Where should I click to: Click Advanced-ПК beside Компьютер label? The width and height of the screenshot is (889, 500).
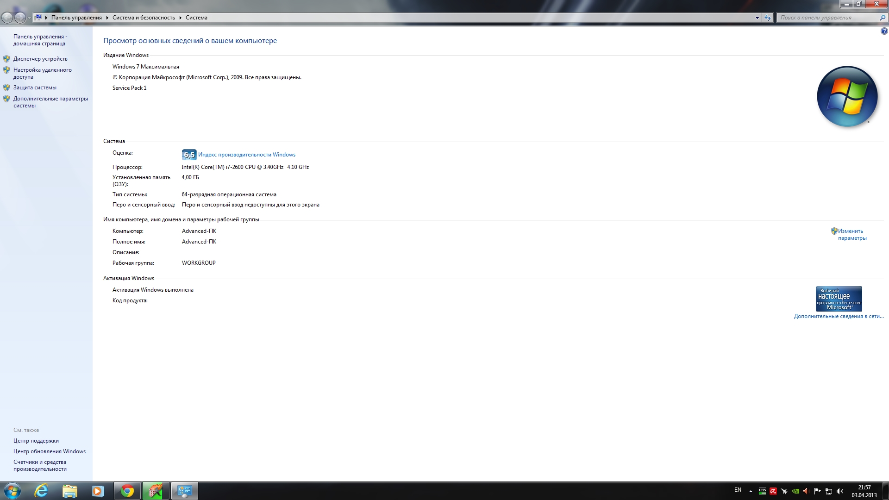[199, 231]
